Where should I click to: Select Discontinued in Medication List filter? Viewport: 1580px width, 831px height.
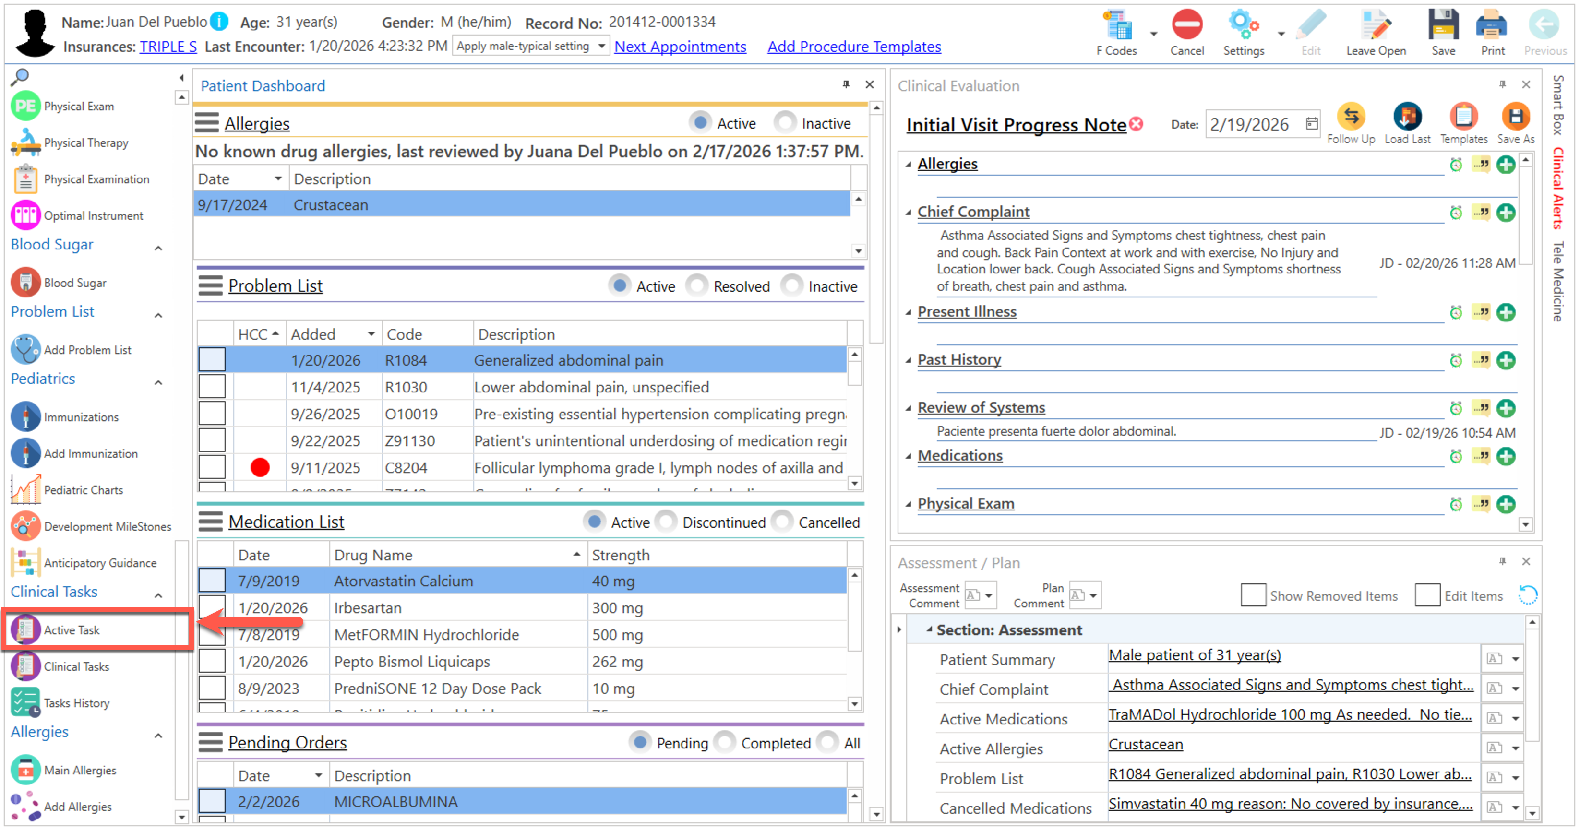click(666, 522)
